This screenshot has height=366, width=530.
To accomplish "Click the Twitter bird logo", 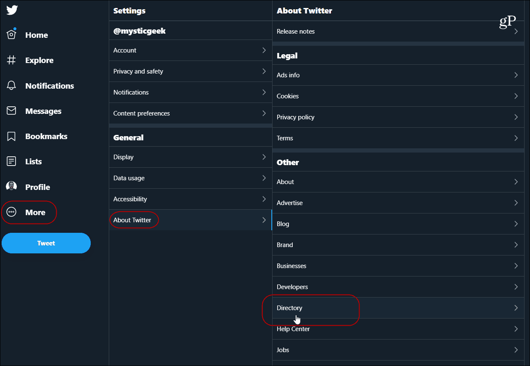I will pos(12,10).
